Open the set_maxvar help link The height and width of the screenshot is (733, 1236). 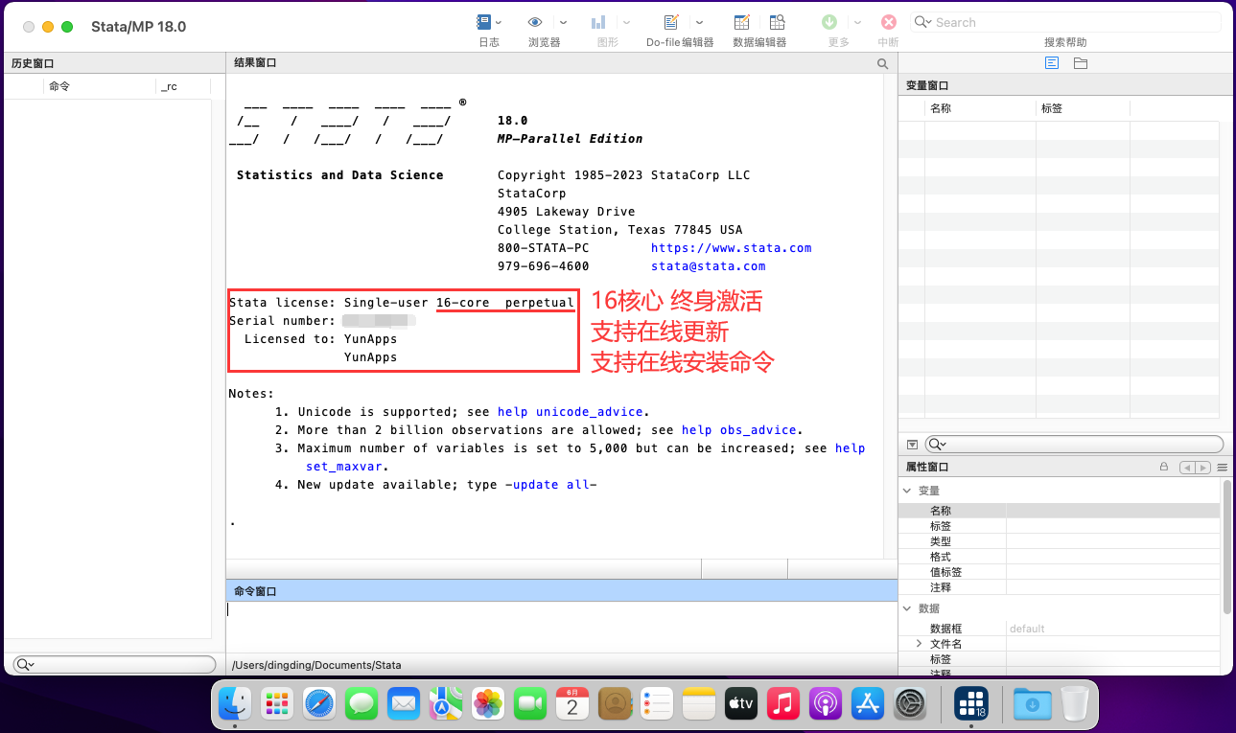tap(343, 467)
